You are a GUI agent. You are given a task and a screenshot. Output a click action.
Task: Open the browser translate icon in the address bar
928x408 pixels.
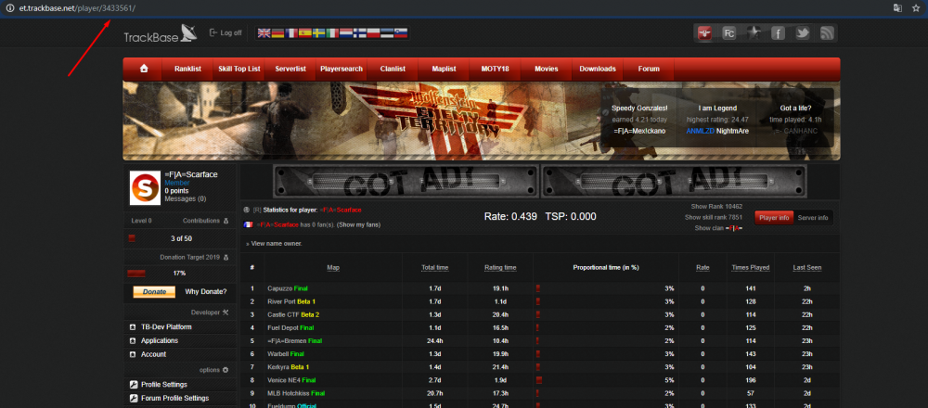point(897,7)
